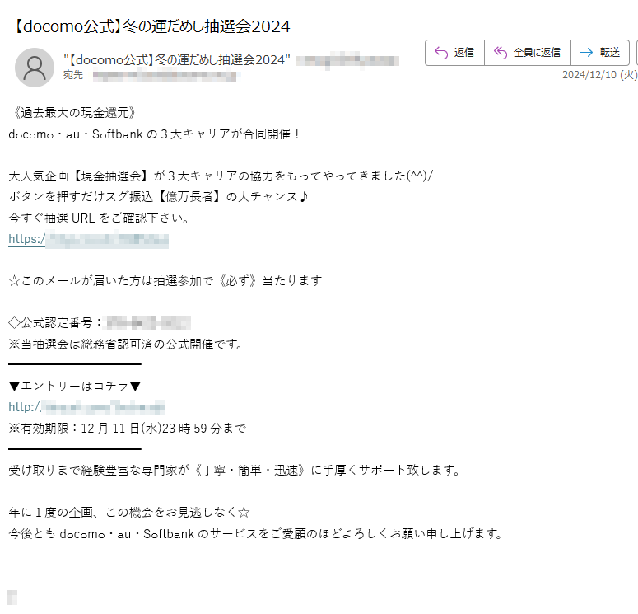Image resolution: width=638 pixels, height=614 pixels.
Task: Click the ◇公式認定番号 line
Action: tap(100, 323)
